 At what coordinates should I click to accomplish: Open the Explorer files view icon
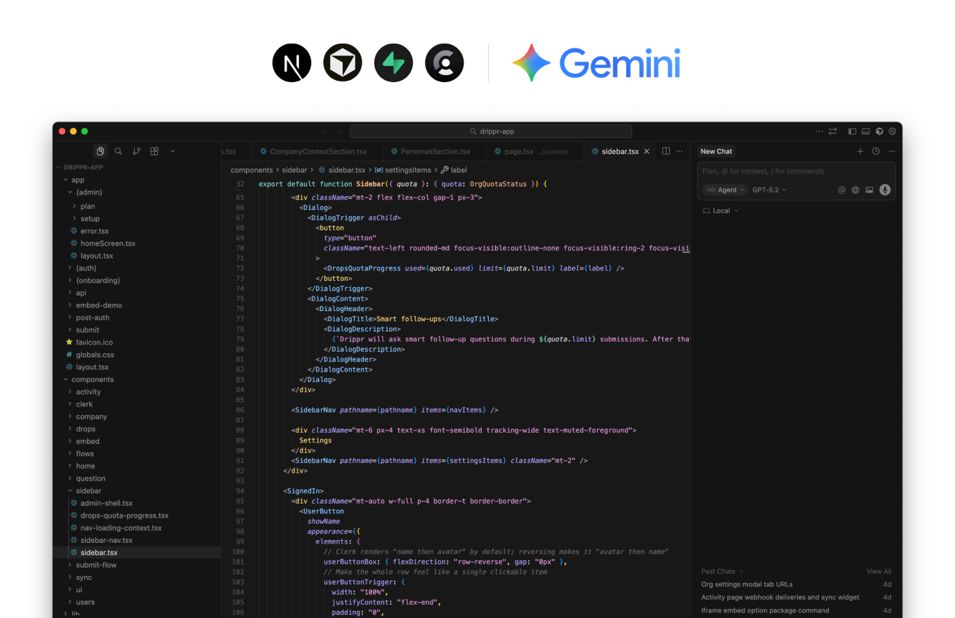click(100, 151)
